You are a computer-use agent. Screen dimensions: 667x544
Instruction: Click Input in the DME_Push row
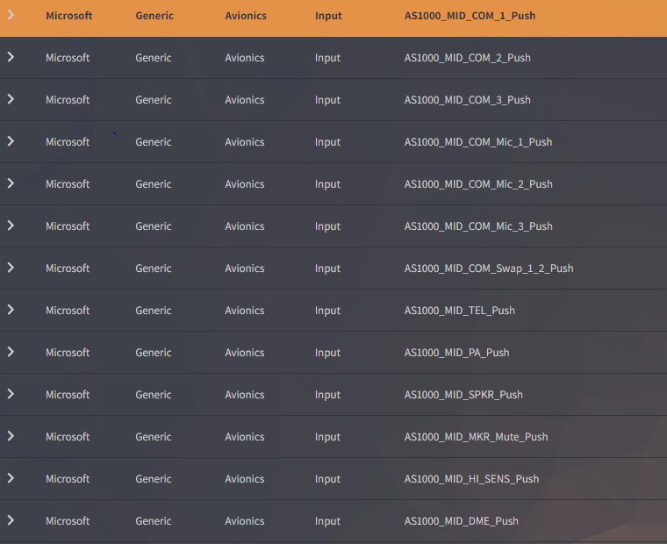[x=327, y=521]
